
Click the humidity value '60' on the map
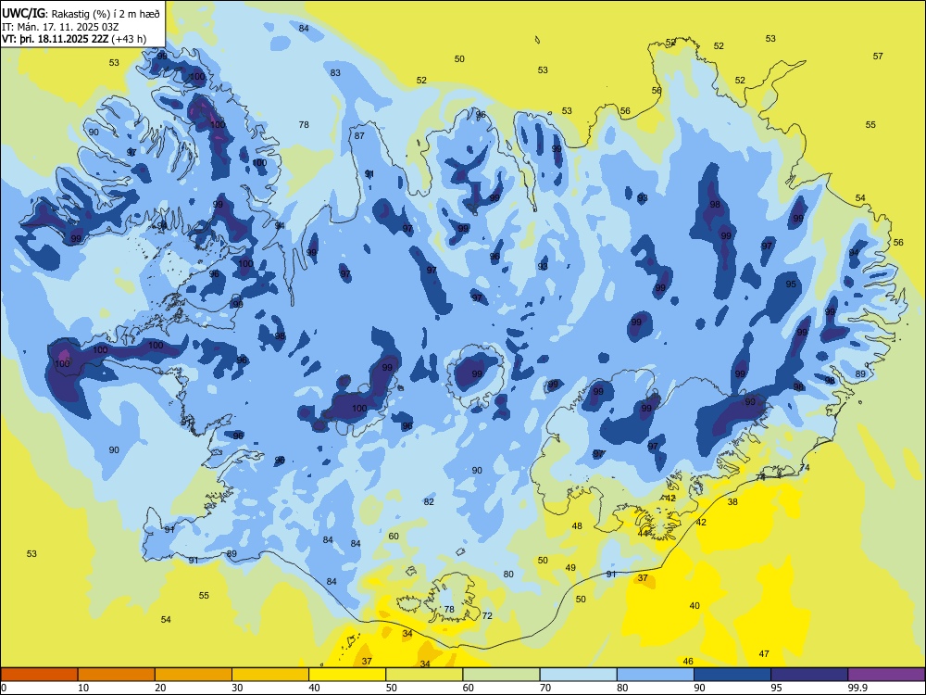point(394,536)
